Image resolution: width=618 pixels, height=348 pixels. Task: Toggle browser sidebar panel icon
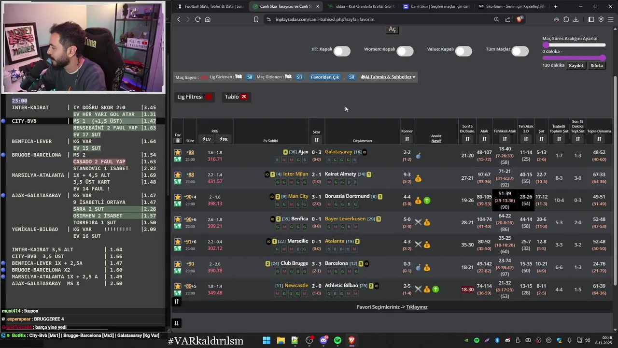click(591, 19)
